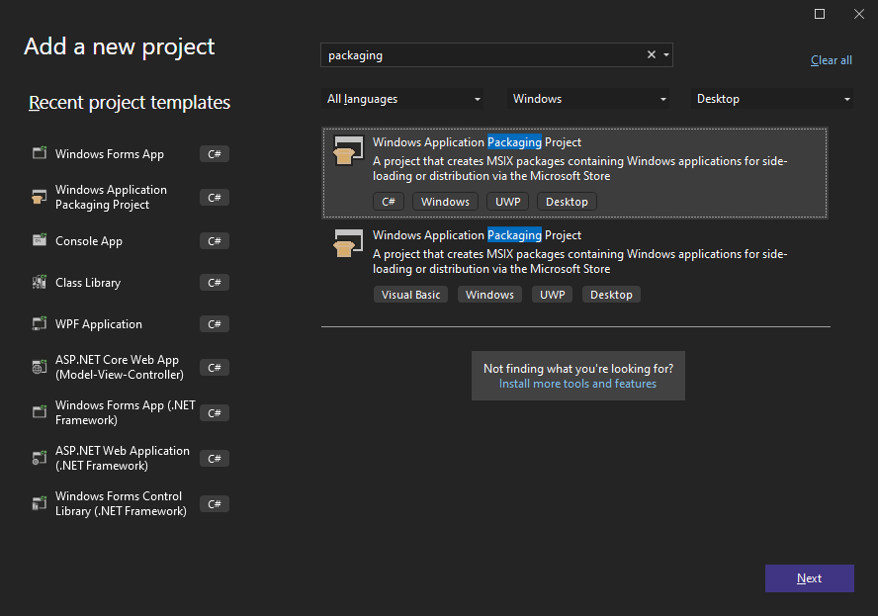
Task: Select the C# Windows Application Packaging Project result
Action: [x=574, y=173]
